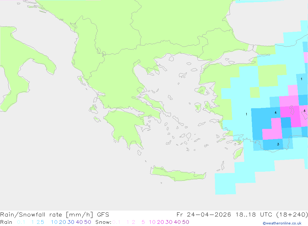Click the "(18+240)" forecast offset text
The image size is (308, 226).
292,214
